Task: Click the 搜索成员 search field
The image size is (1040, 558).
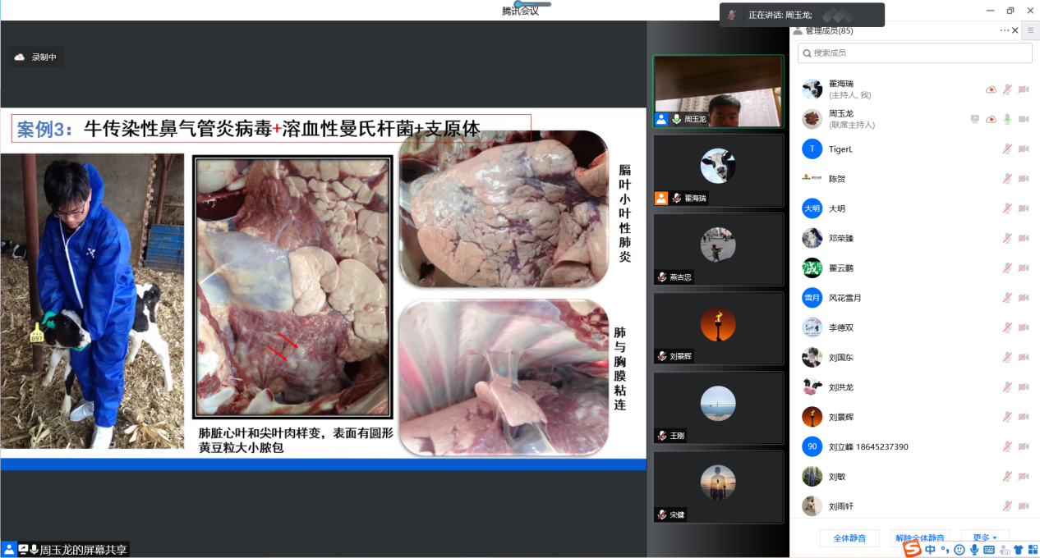Action: coord(915,53)
